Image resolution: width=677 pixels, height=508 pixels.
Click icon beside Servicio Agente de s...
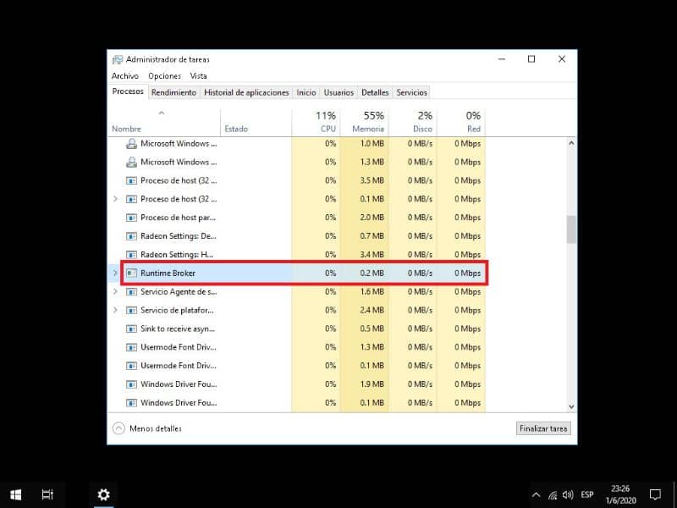click(x=131, y=291)
